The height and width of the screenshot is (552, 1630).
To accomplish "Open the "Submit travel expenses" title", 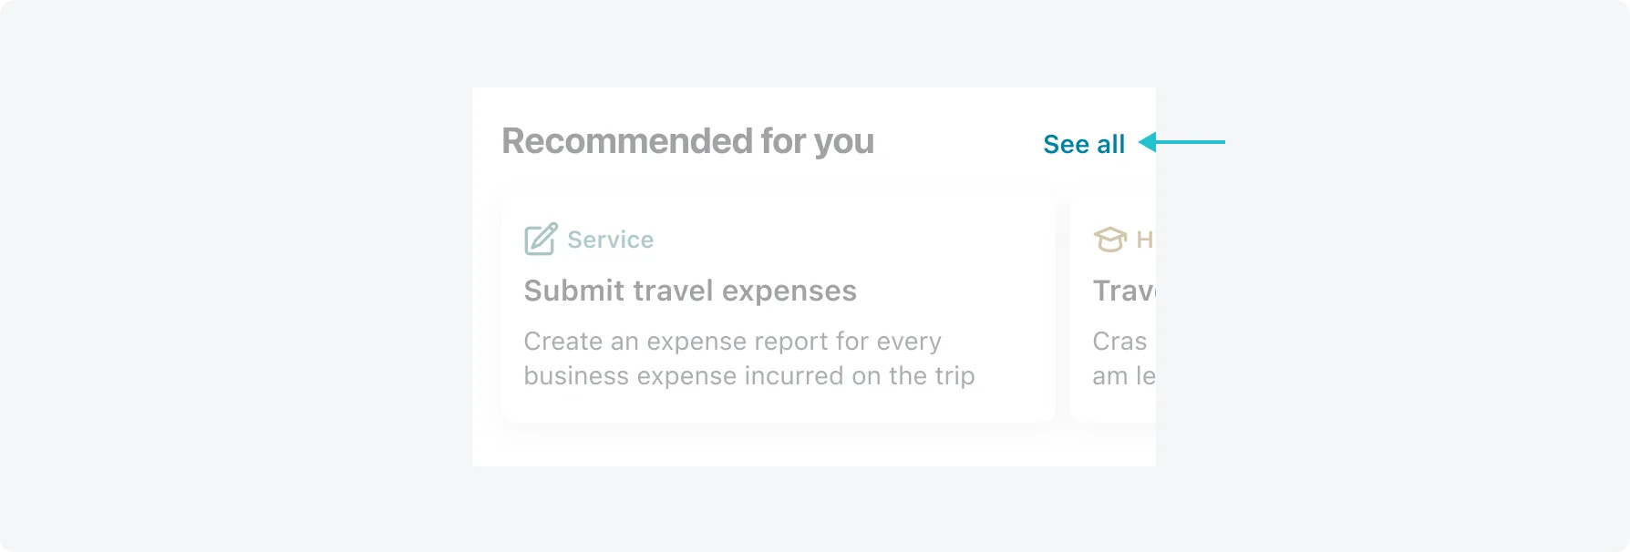I will 690,291.
